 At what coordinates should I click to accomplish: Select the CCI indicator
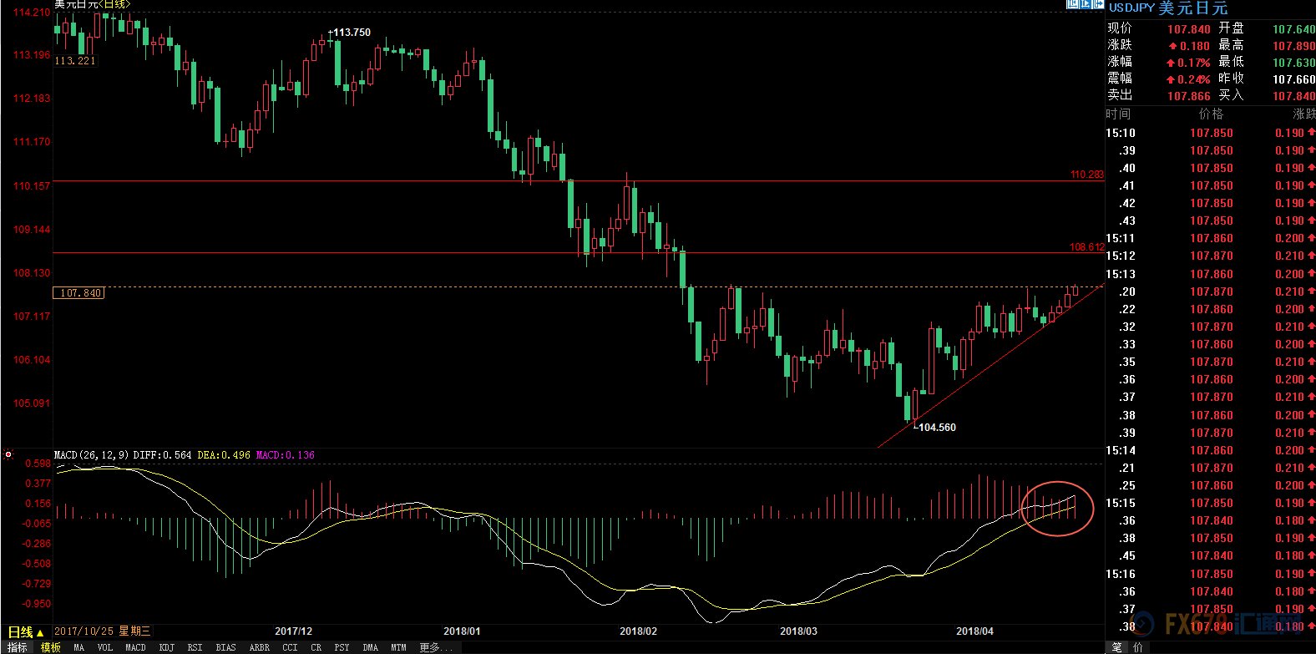tap(290, 647)
